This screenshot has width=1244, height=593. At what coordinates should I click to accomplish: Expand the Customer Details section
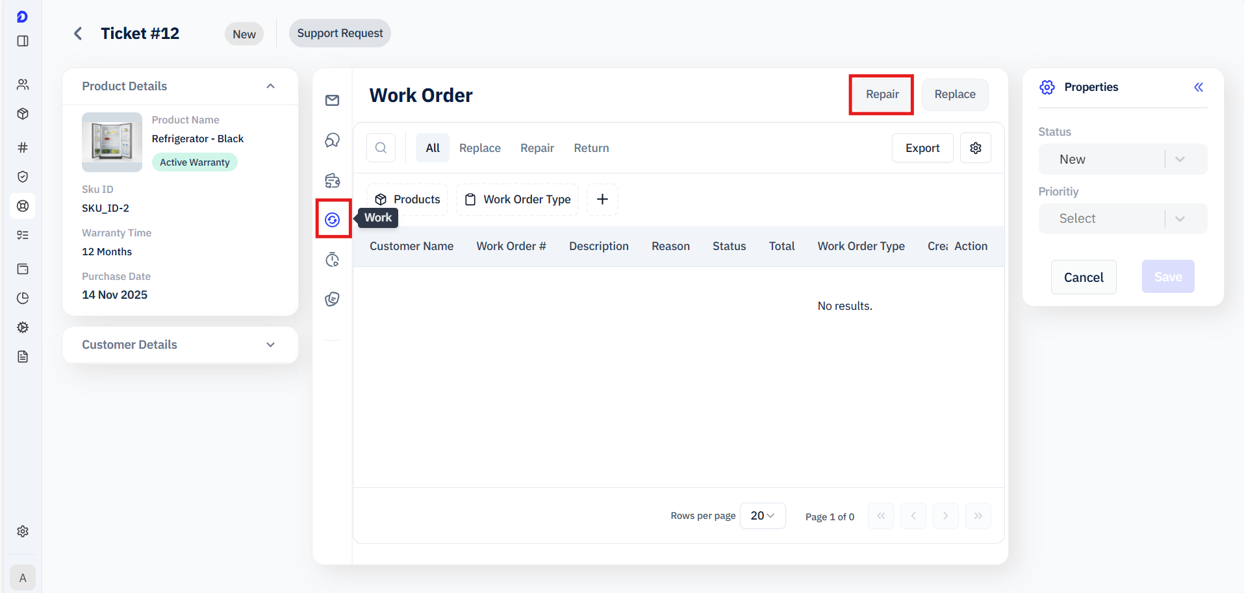(x=270, y=345)
